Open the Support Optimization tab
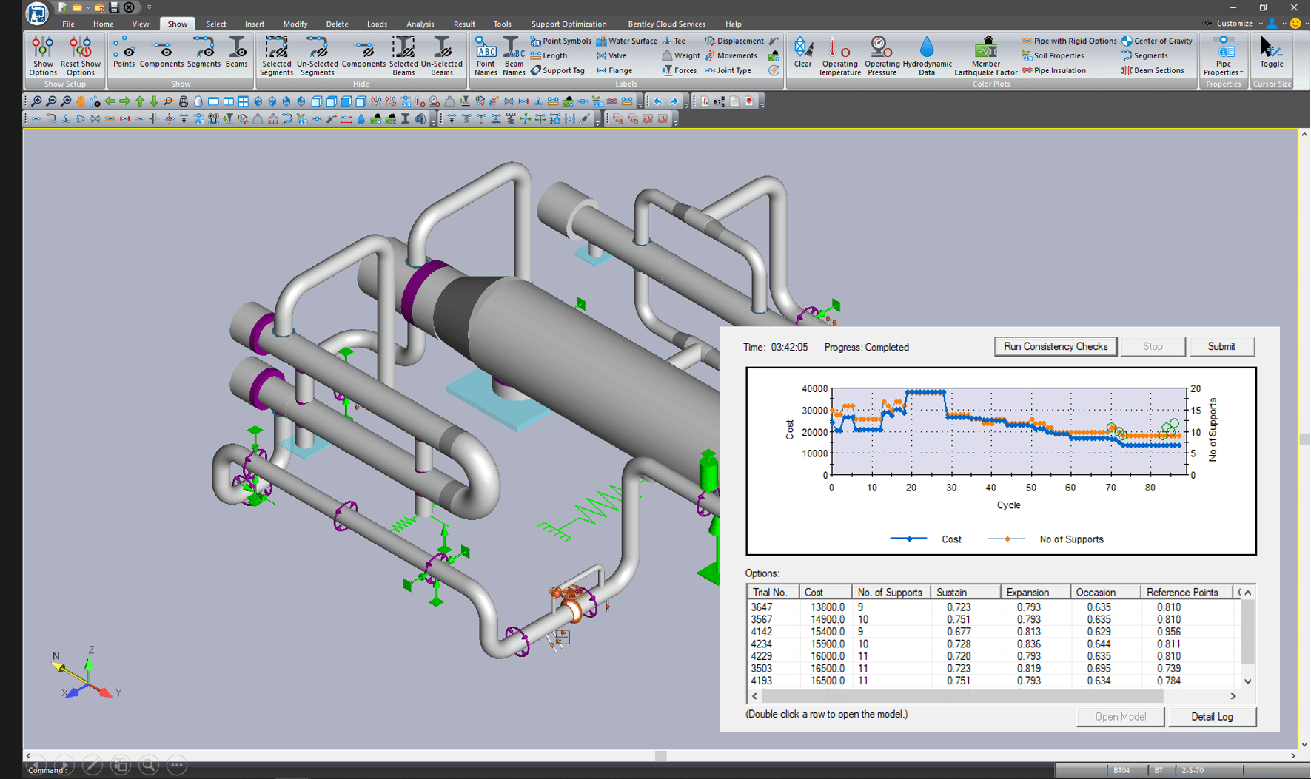Viewport: 1311px width, 779px height. point(569,24)
